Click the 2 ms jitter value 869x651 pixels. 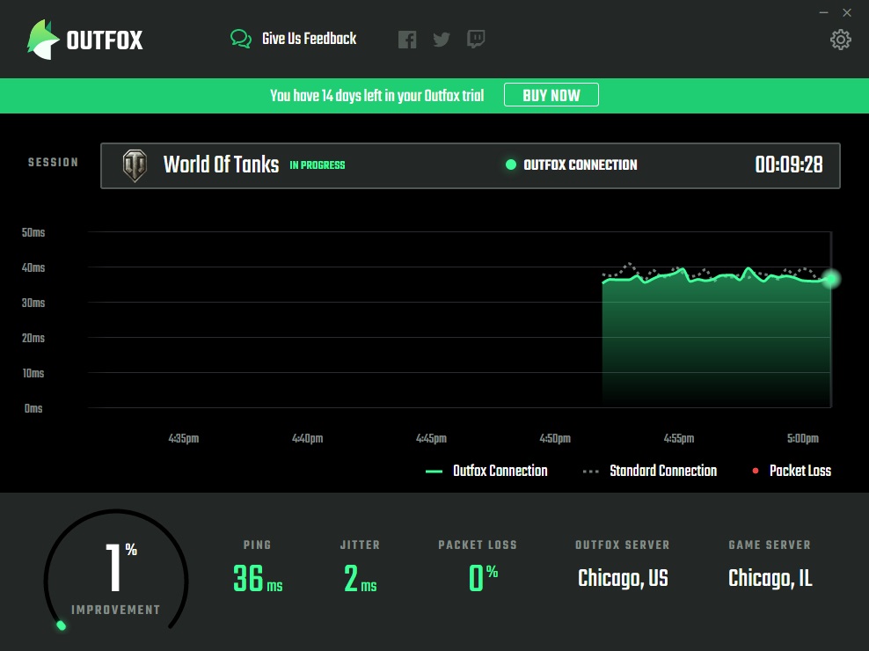tap(361, 578)
